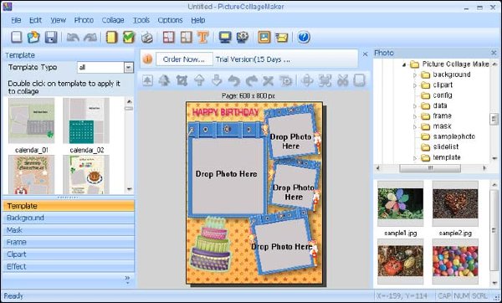Click the new blank collage icon
The image size is (502, 303).
(17, 38)
